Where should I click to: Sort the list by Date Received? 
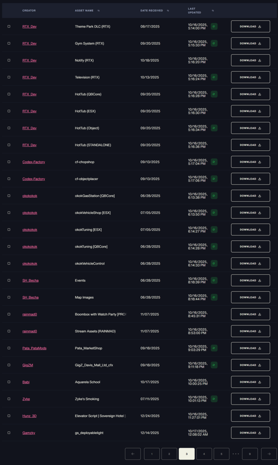point(168,10)
